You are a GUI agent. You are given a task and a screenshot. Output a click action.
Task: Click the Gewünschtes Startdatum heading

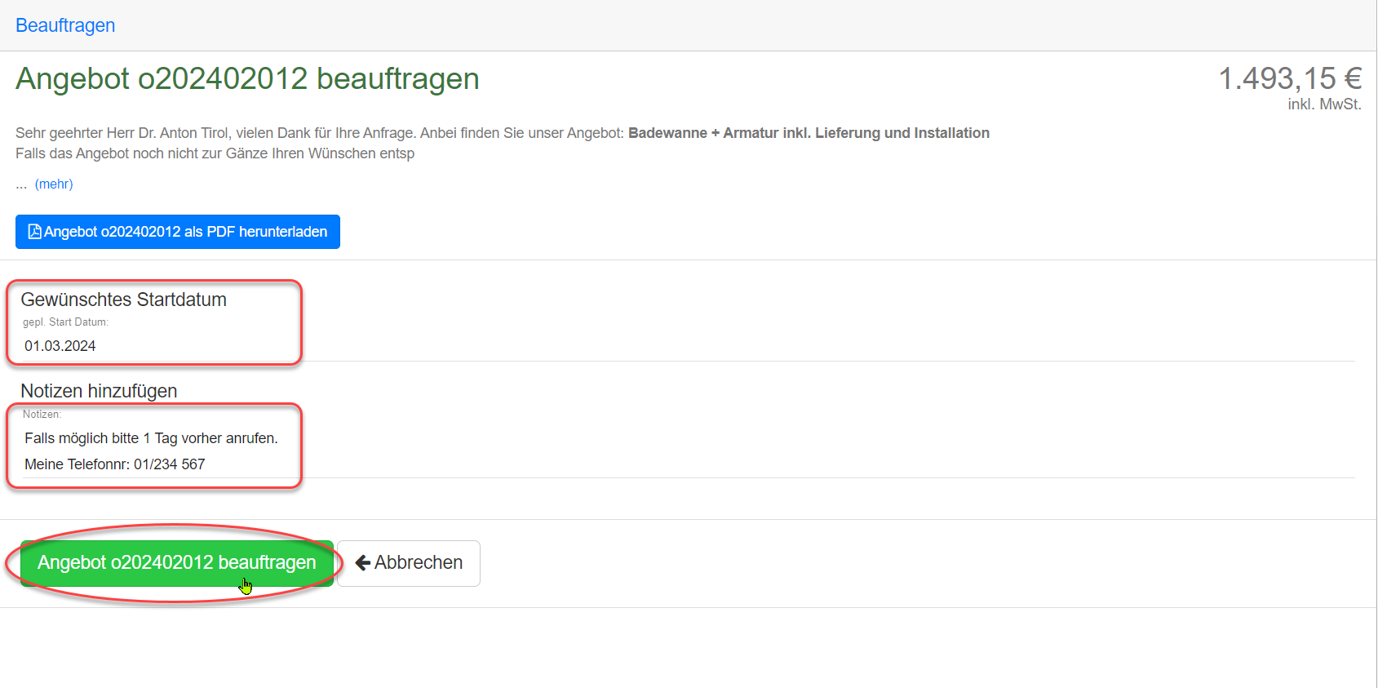[123, 300]
